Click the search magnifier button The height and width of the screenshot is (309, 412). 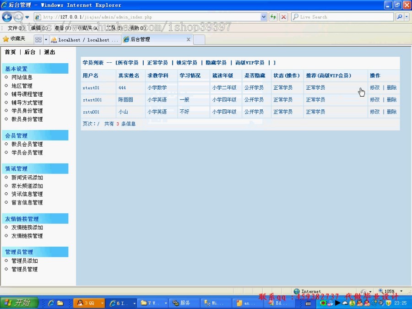(400, 17)
